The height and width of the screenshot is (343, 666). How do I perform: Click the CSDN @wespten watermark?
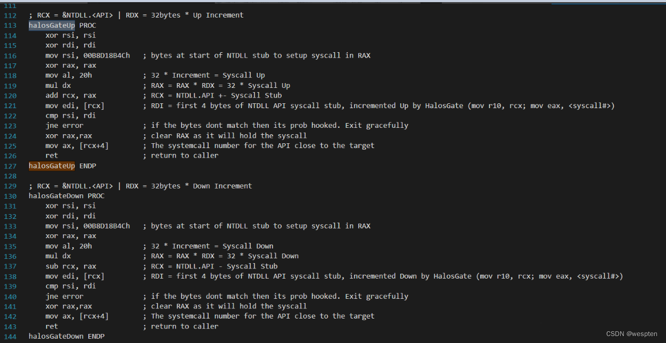pos(634,334)
